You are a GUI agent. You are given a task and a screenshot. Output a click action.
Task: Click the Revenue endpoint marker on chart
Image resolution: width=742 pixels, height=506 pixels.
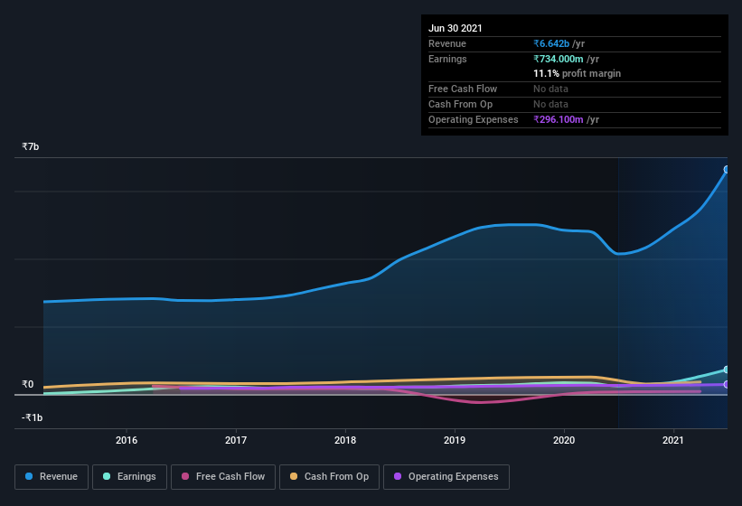tap(727, 169)
